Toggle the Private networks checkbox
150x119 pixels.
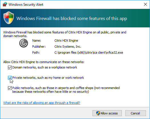coord(10,78)
